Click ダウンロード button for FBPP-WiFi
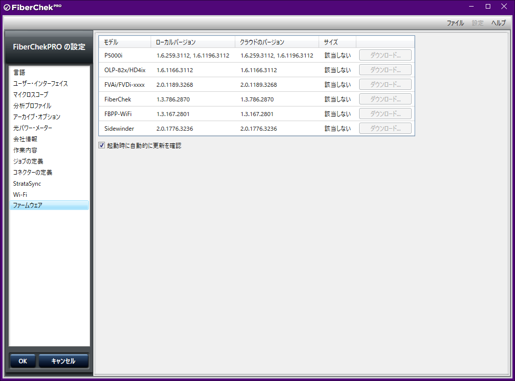The image size is (515, 381). point(385,114)
